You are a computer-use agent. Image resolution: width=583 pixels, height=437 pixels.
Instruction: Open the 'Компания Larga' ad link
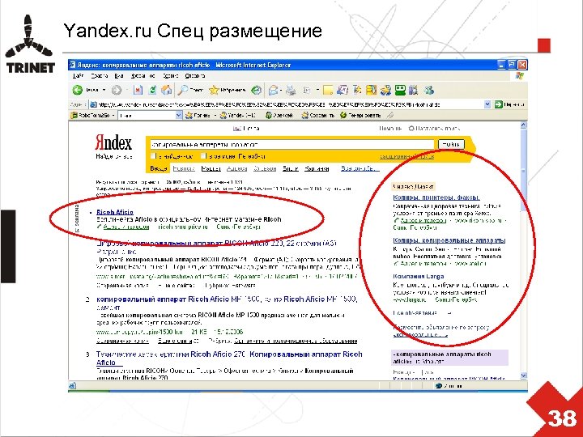[x=419, y=276]
